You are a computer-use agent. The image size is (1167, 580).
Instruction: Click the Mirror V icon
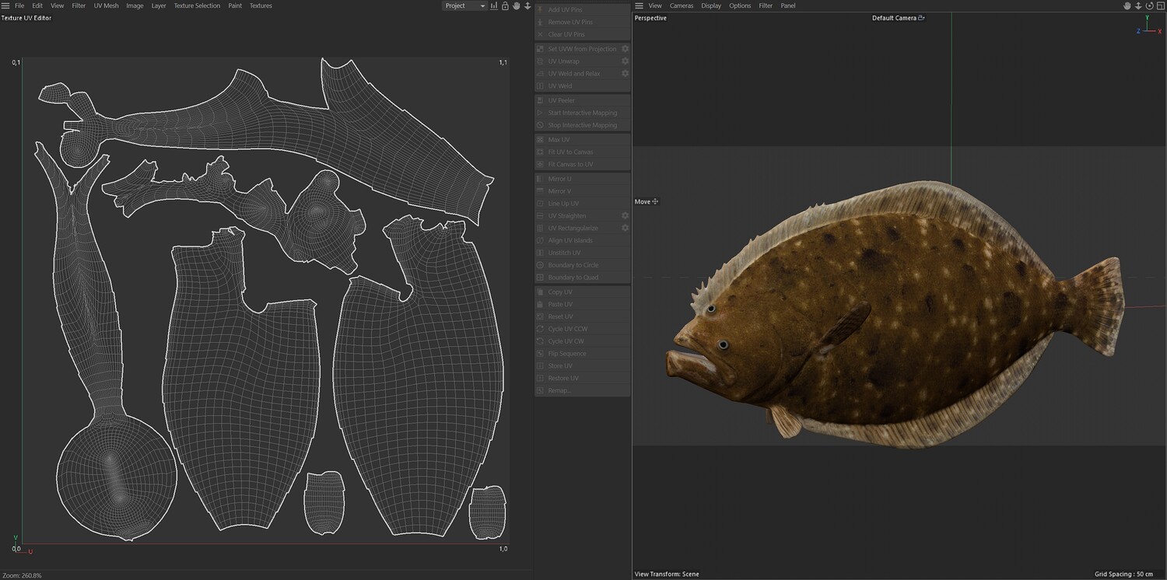coord(541,191)
